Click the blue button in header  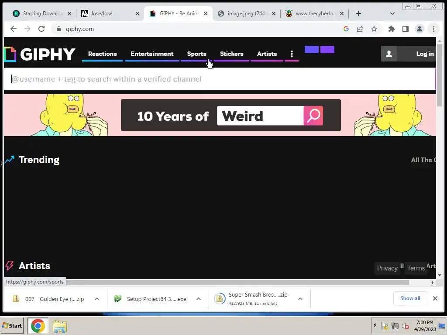[312, 50]
